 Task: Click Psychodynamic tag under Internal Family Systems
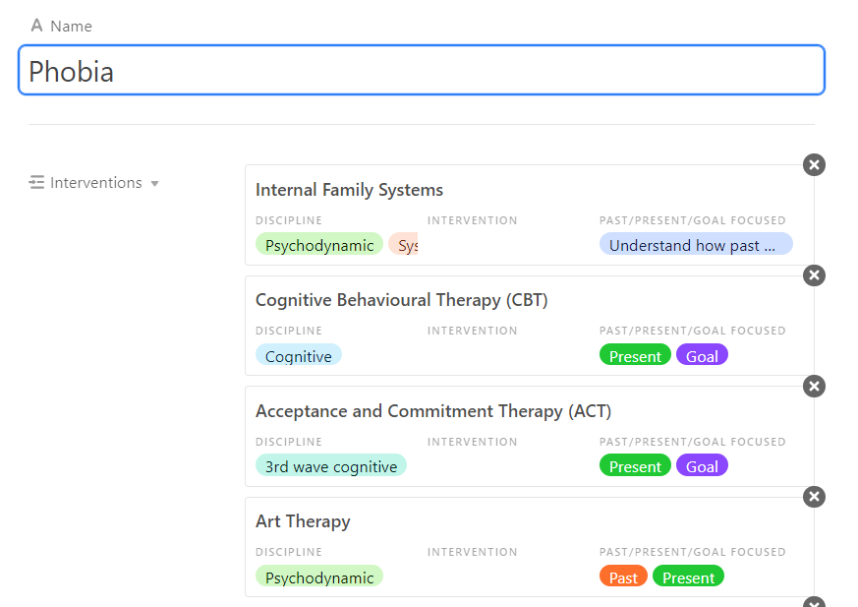point(319,244)
